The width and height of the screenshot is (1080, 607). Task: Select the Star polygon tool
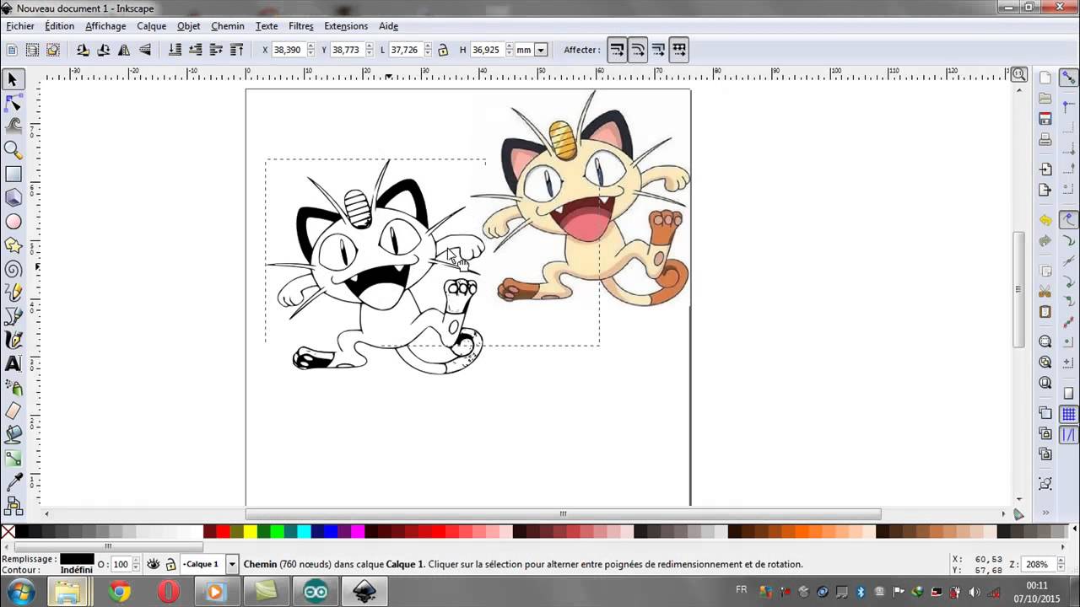click(13, 245)
